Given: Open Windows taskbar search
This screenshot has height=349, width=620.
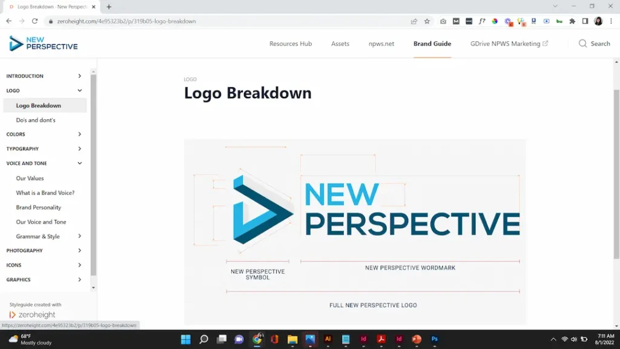Looking at the screenshot, I should coord(203,339).
